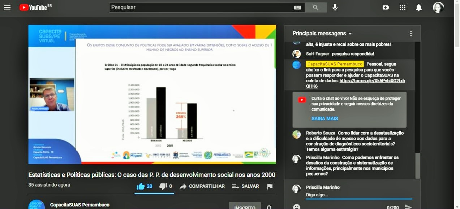Focus the Diga algo chat input
This screenshot has height=209, width=460.
(358, 195)
